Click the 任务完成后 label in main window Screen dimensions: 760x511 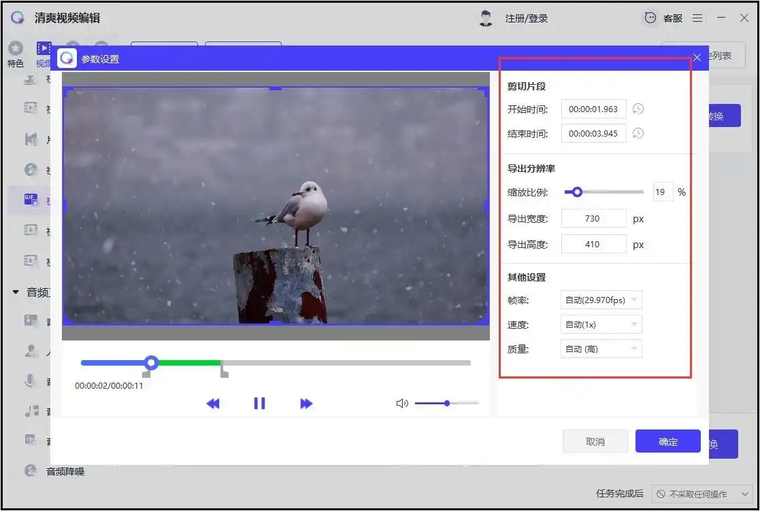coord(619,493)
